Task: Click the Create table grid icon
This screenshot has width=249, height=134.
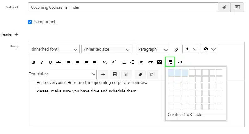Action: point(170,62)
